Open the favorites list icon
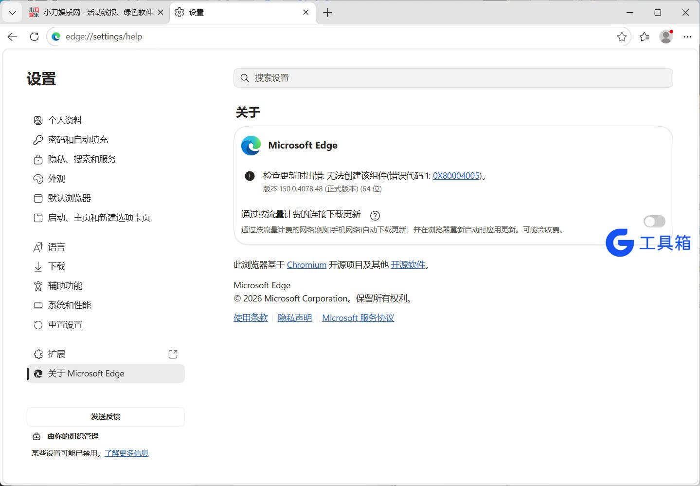The height and width of the screenshot is (486, 700). click(x=645, y=37)
